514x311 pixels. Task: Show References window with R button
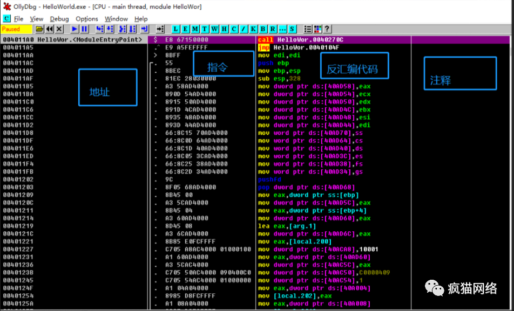[273, 29]
